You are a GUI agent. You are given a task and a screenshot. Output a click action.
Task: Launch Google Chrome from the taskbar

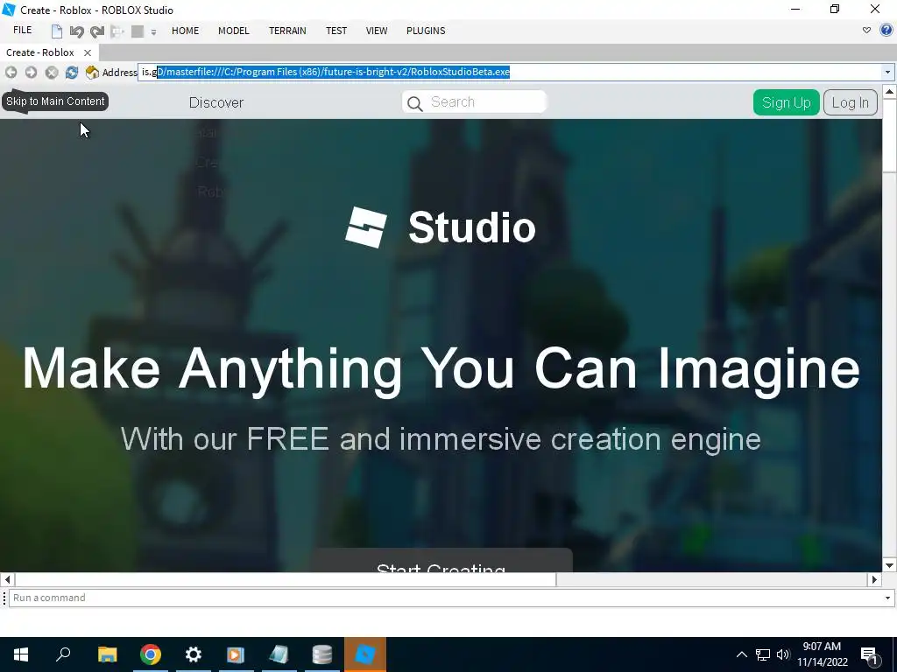[x=151, y=654]
